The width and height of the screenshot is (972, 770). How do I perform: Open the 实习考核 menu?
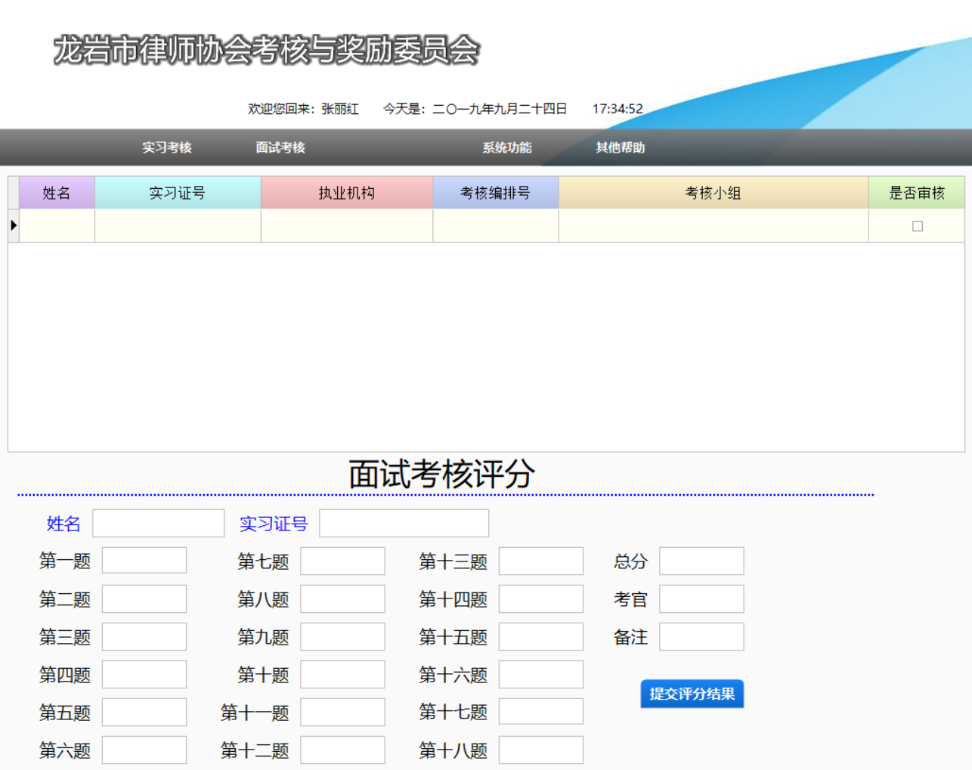[167, 147]
